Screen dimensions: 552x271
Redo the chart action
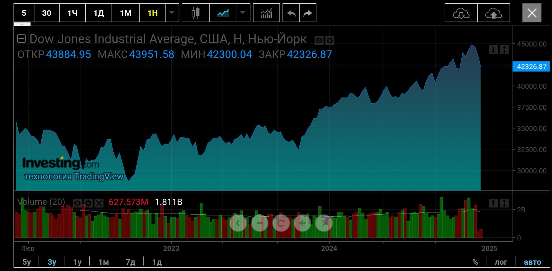pyautogui.click(x=308, y=13)
